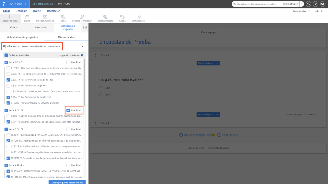
Task: Switch to the Distribuir tab
Action: tap(21, 11)
